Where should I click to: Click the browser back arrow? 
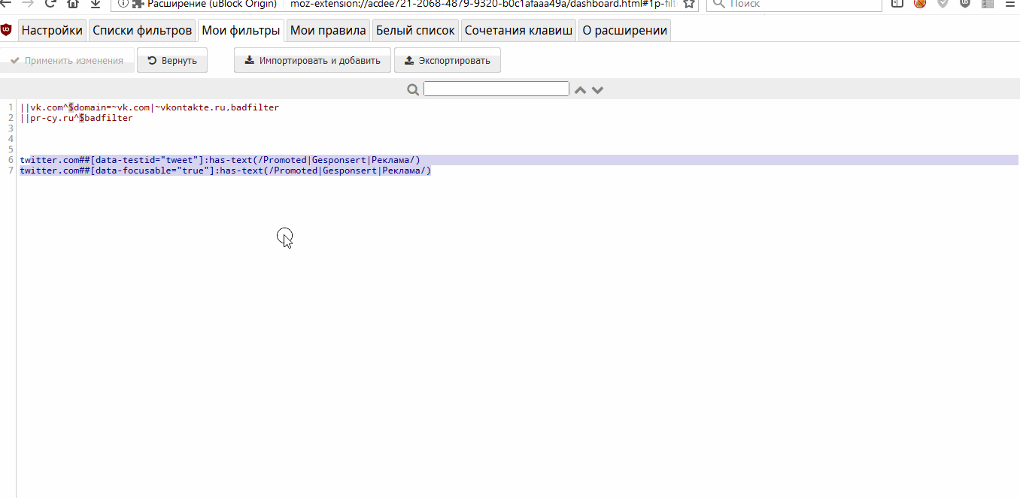pyautogui.click(x=6, y=4)
